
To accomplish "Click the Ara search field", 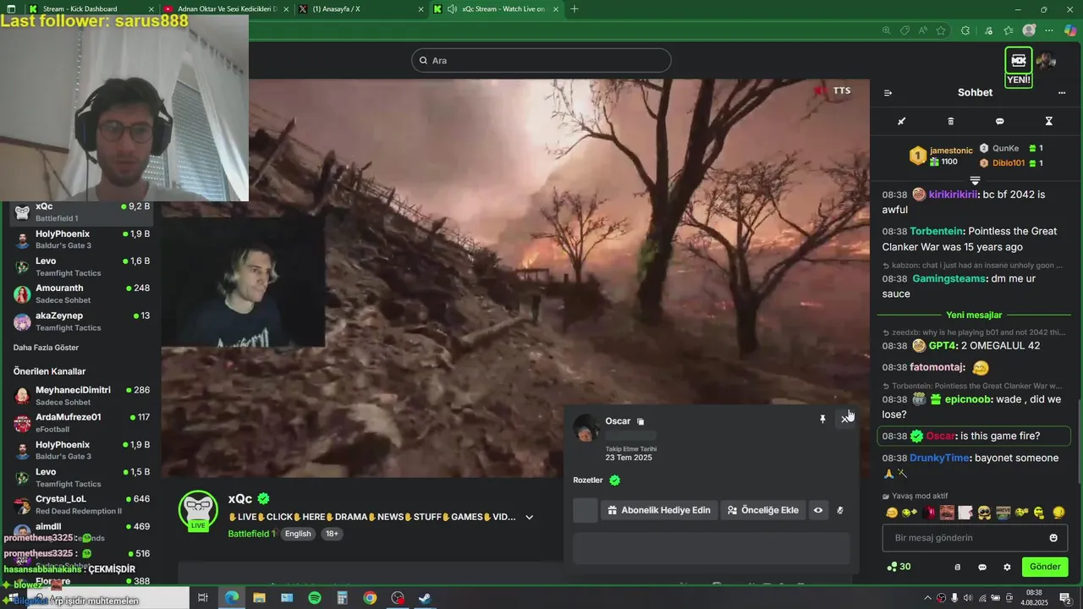I will 541,61.
